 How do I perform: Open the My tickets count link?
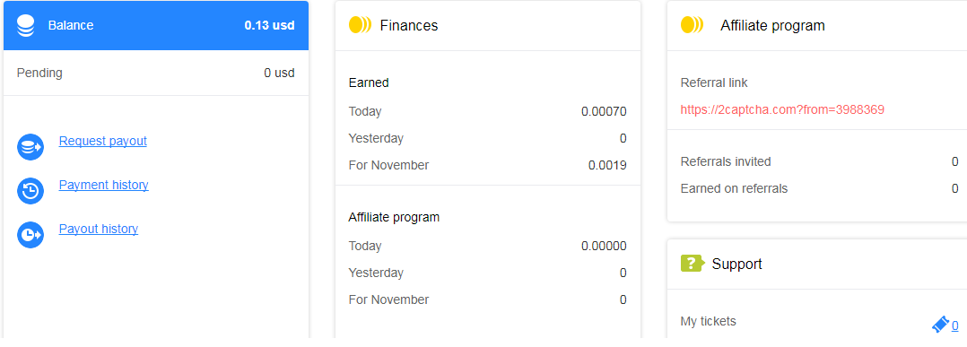[954, 325]
